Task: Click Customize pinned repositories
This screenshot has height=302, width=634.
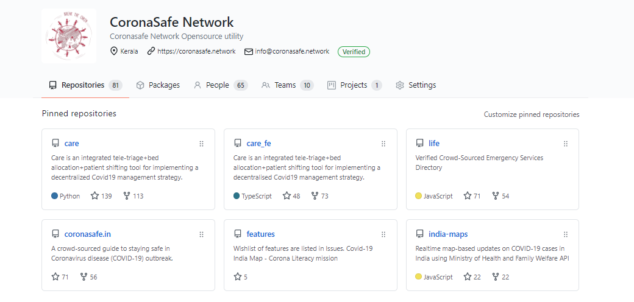Action: (532, 114)
